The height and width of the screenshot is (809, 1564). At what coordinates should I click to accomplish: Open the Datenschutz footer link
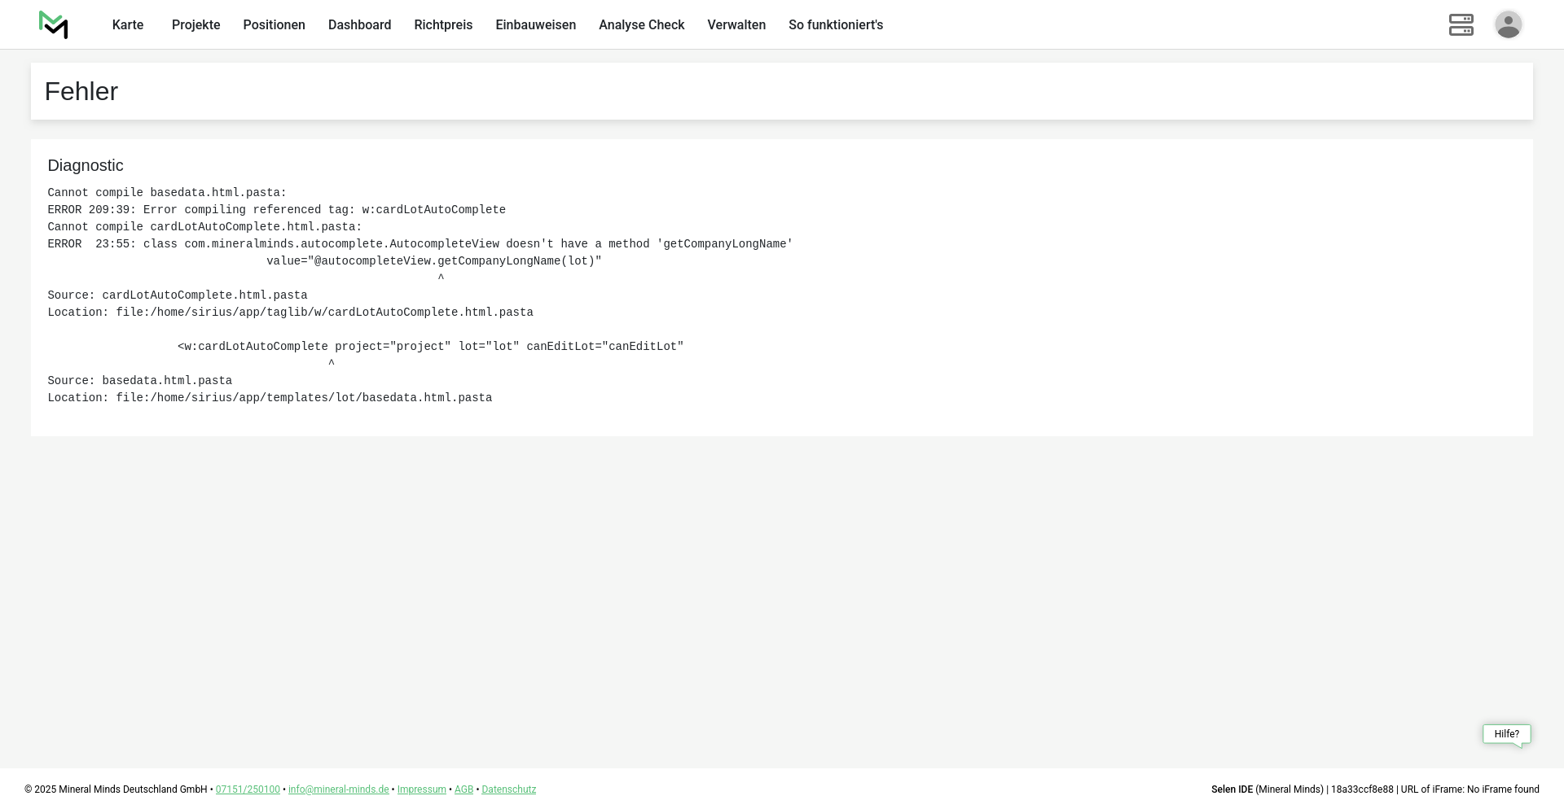508,789
